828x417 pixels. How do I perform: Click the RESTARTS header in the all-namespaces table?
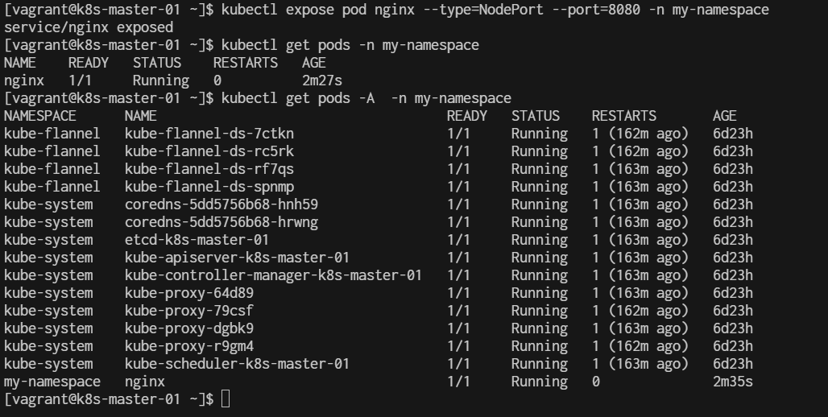(x=624, y=116)
